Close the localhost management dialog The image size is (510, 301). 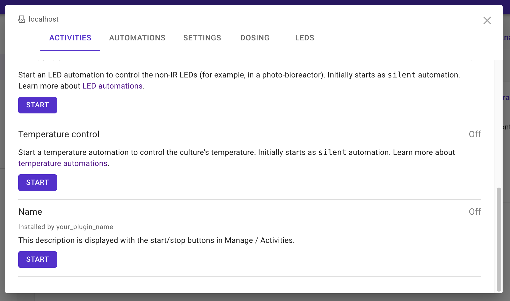point(487,20)
